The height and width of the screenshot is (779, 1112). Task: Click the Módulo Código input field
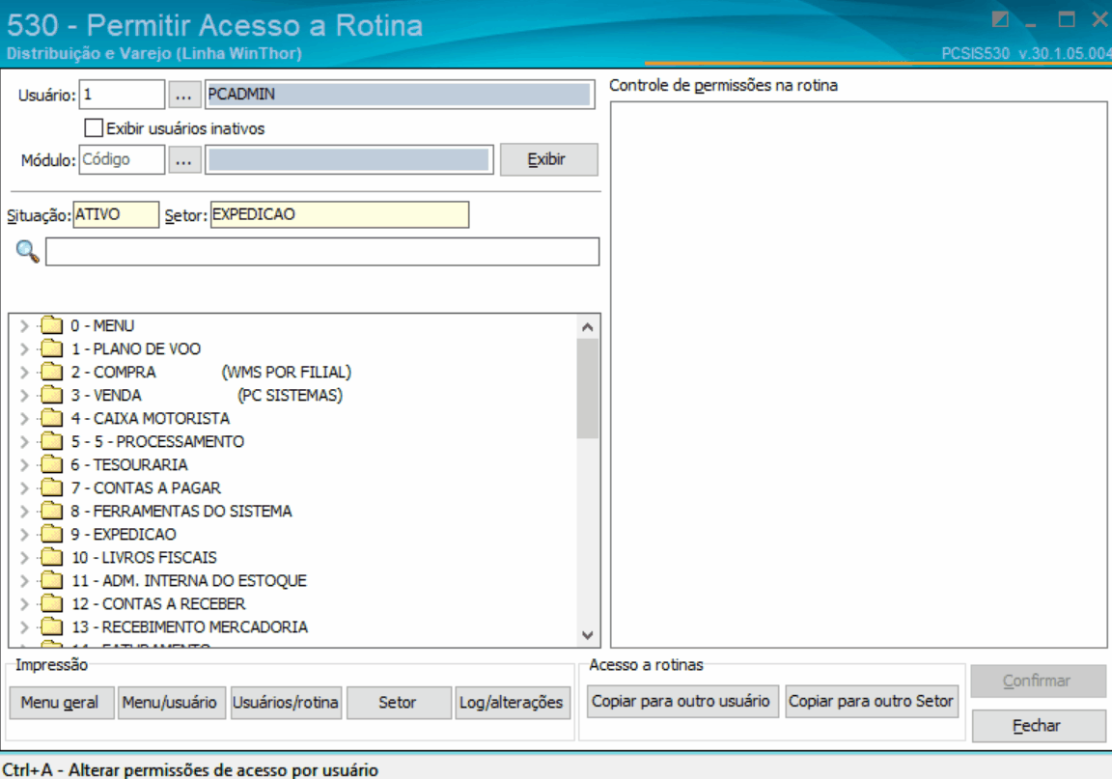[x=122, y=159]
